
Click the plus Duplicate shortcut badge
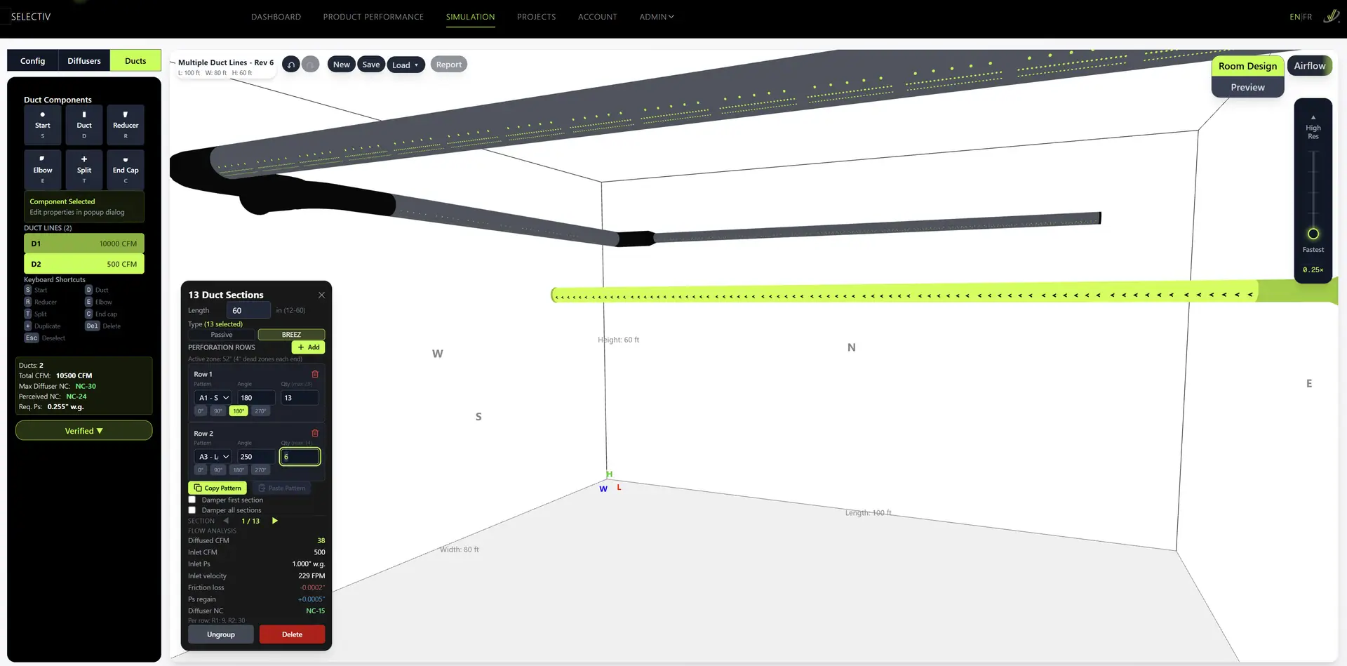point(28,326)
